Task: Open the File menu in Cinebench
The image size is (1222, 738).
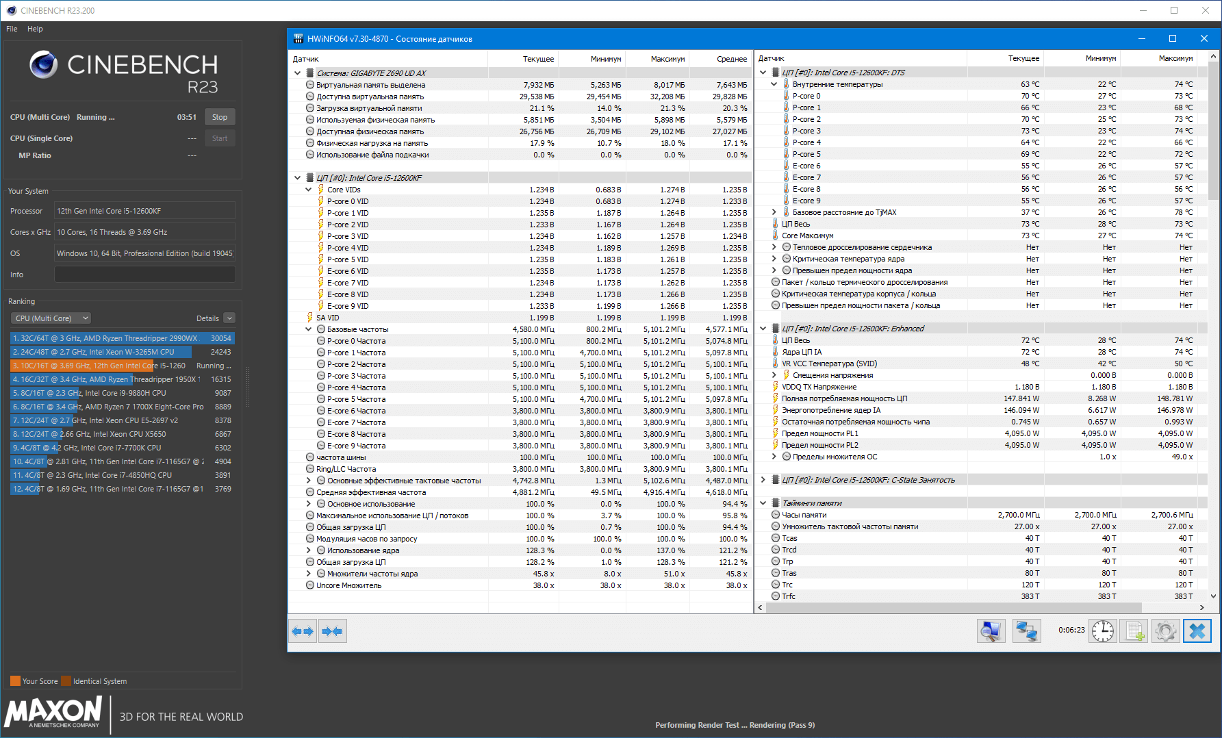Action: point(12,29)
